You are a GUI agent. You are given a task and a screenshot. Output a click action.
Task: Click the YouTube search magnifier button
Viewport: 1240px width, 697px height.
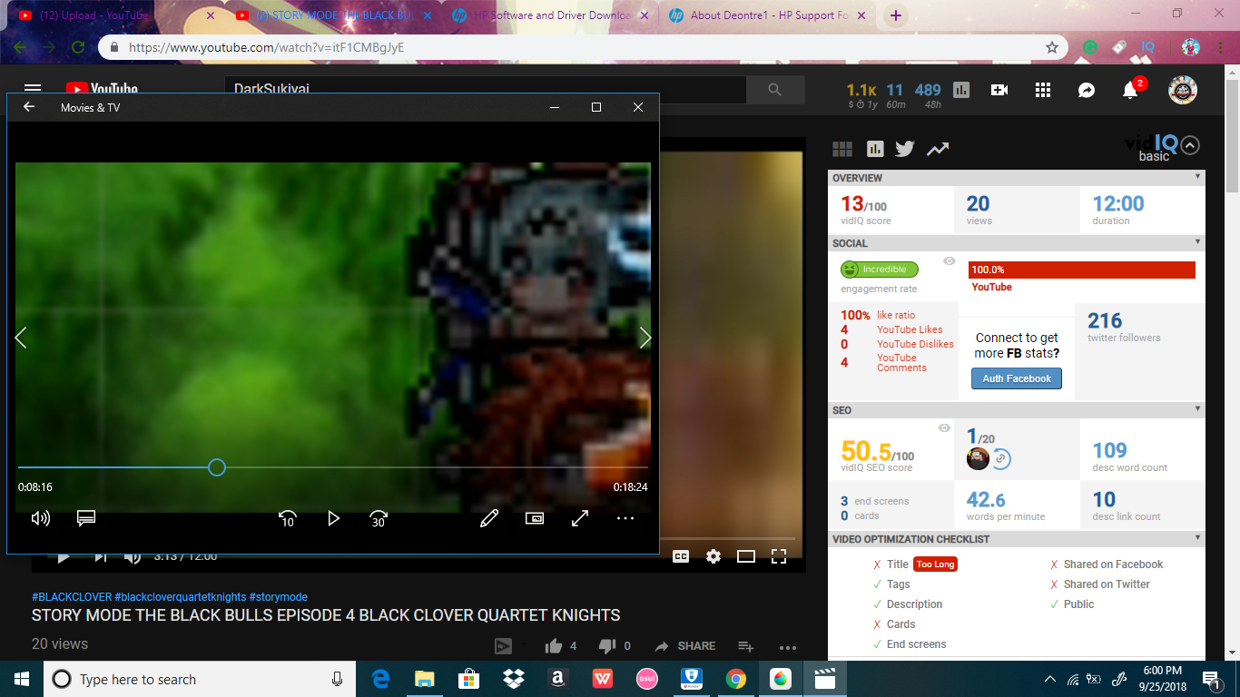point(775,89)
